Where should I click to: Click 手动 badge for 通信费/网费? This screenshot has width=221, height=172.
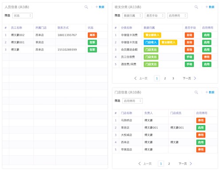(x=190, y=64)
